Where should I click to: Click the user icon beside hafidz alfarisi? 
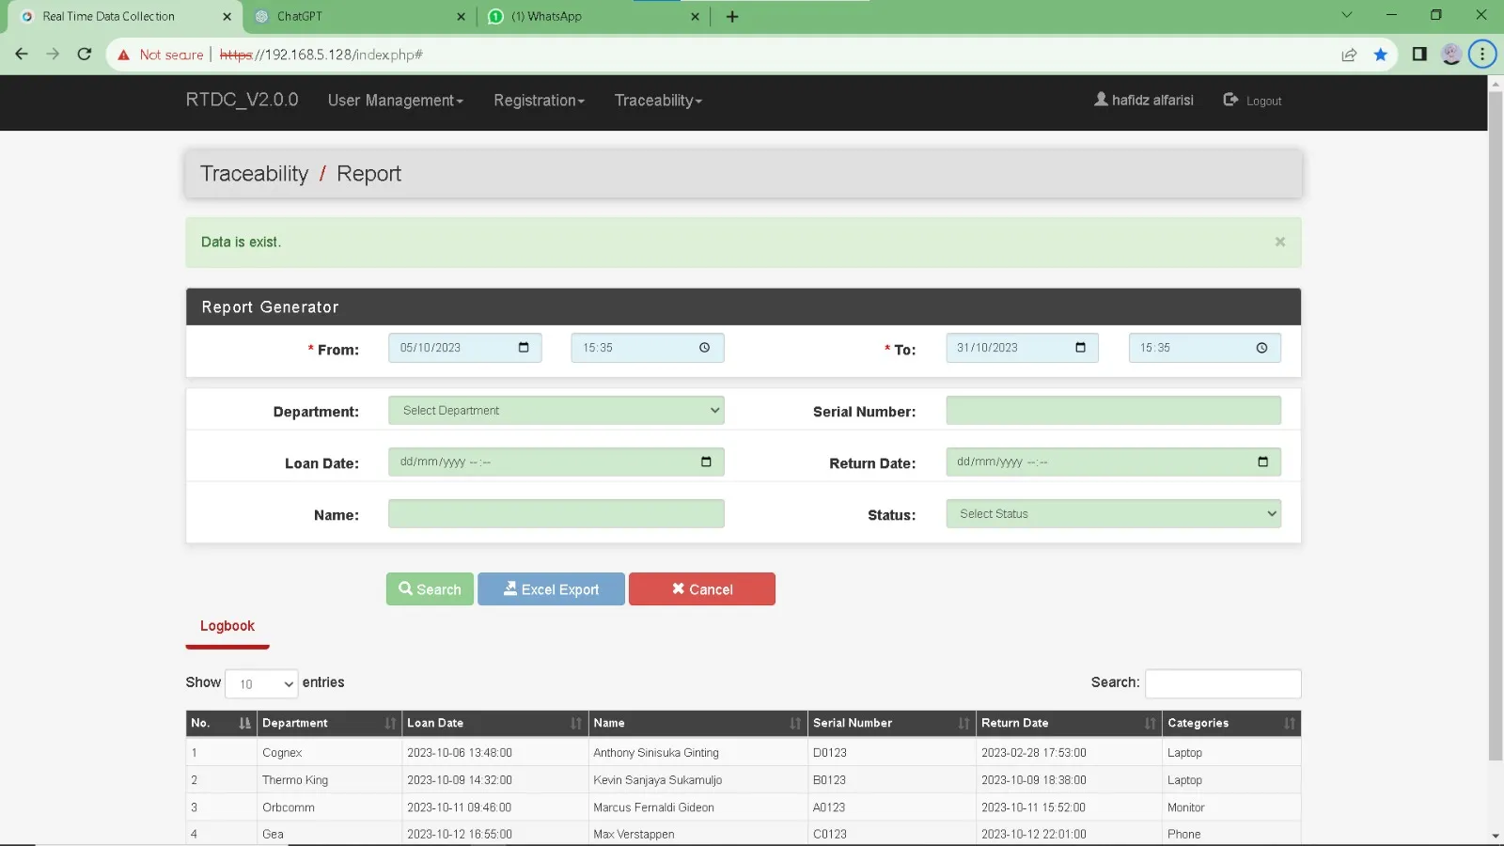pyautogui.click(x=1101, y=100)
